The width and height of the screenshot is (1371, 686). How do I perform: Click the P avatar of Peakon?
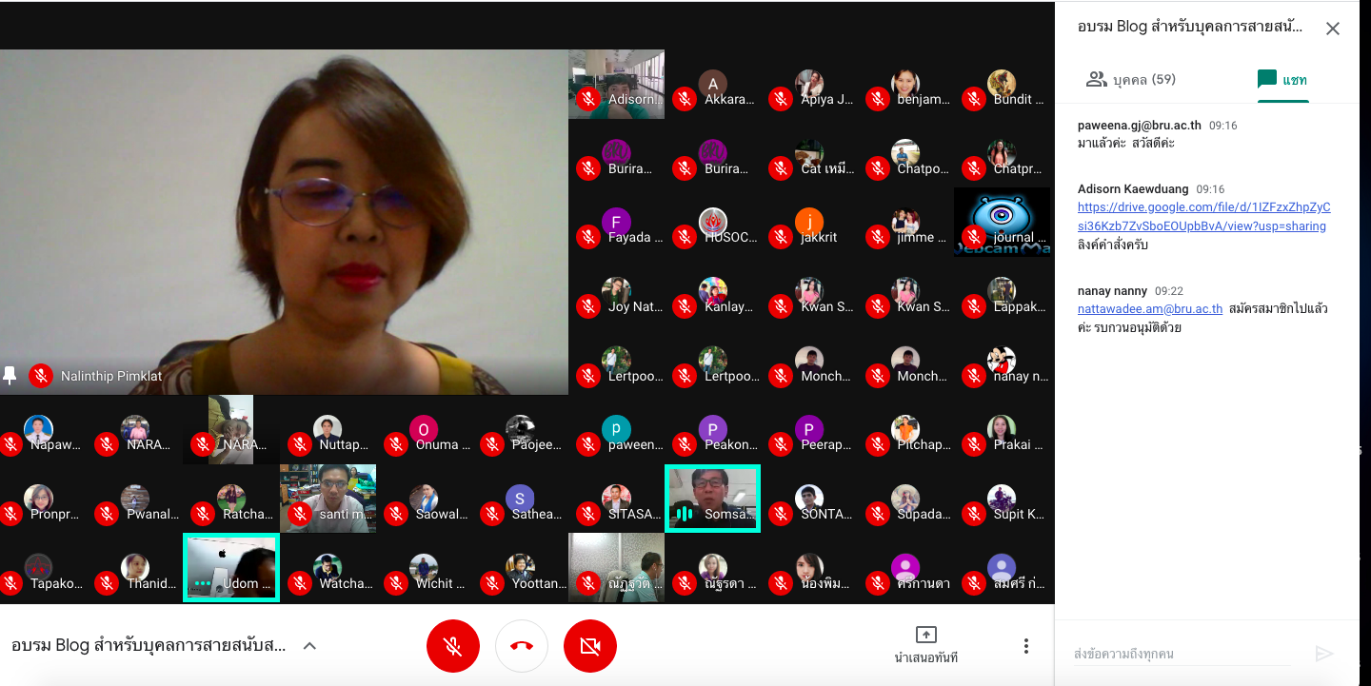712,429
